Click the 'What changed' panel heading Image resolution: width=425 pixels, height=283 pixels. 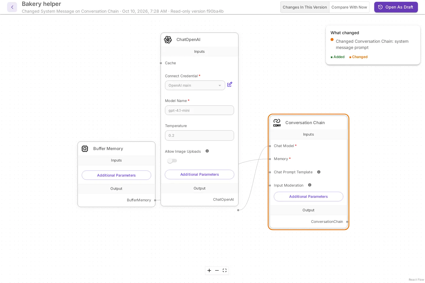coord(345,33)
